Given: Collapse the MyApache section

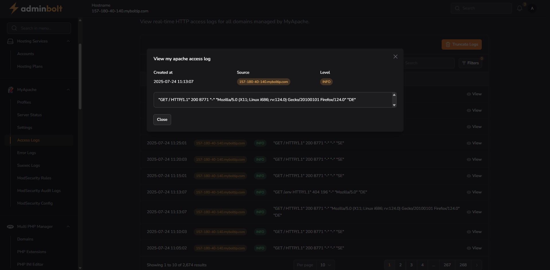Looking at the screenshot, I should pos(68,90).
